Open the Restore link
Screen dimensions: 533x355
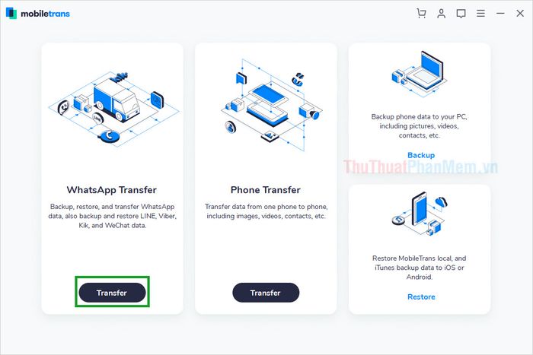pos(421,296)
